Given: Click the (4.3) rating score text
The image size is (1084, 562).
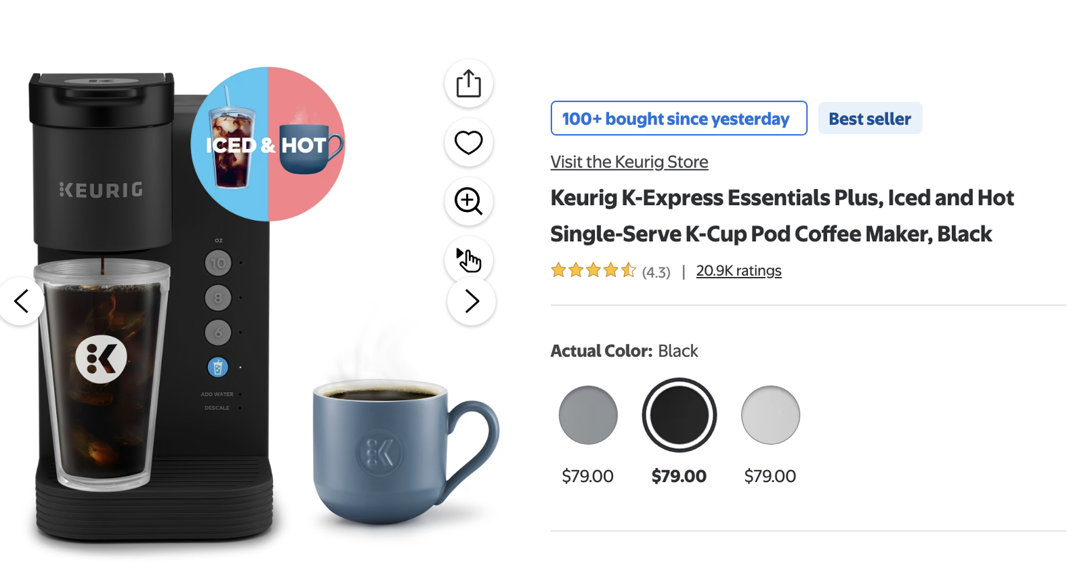Looking at the screenshot, I should coord(656,272).
